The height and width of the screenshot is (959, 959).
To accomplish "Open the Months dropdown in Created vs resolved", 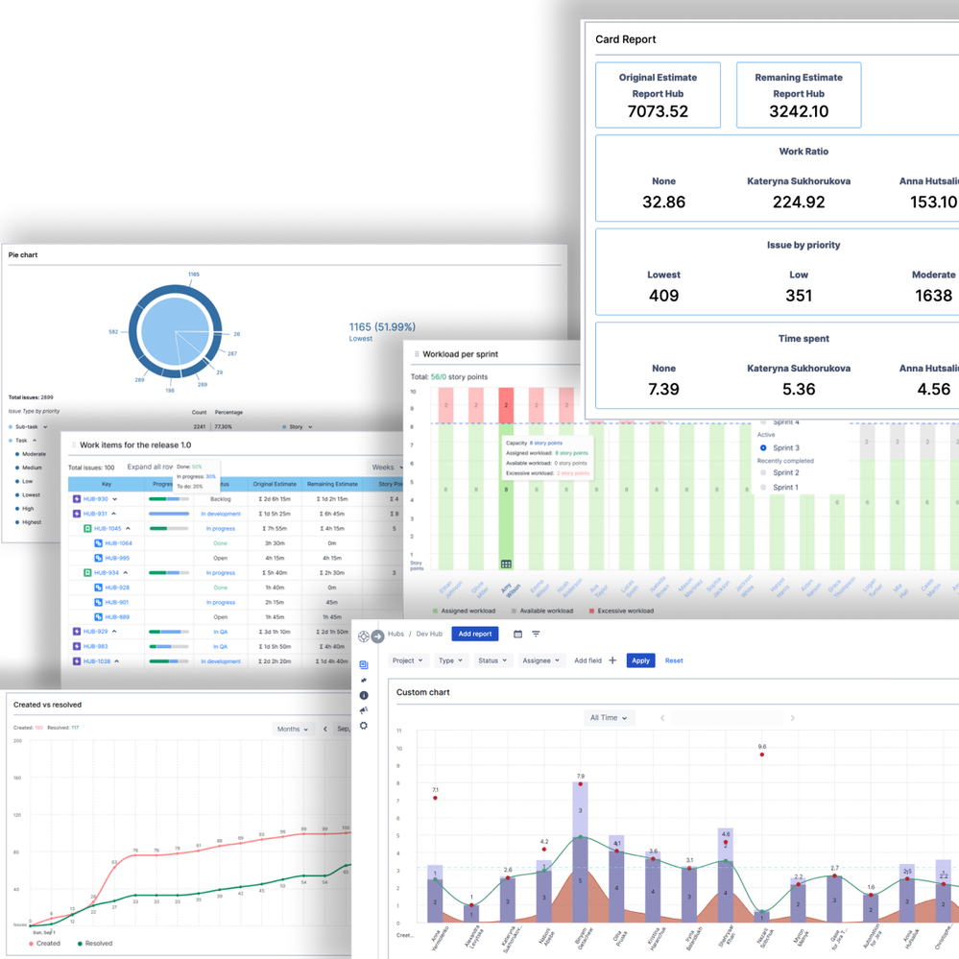I will click(293, 729).
